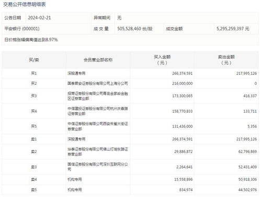Select the 卖5 row label
Screen dimensions: 261x197
34,190
